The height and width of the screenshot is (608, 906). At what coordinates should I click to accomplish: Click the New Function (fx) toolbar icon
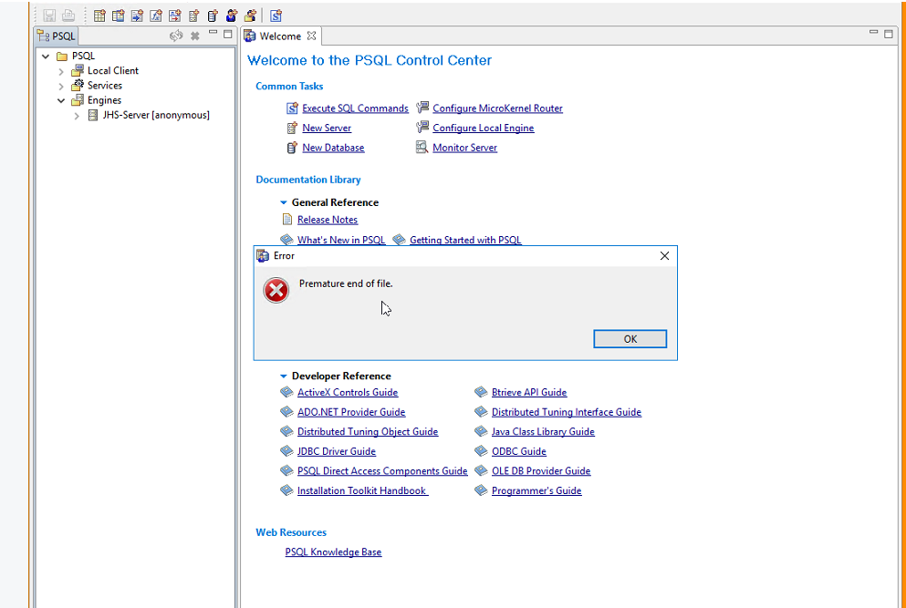[156, 15]
